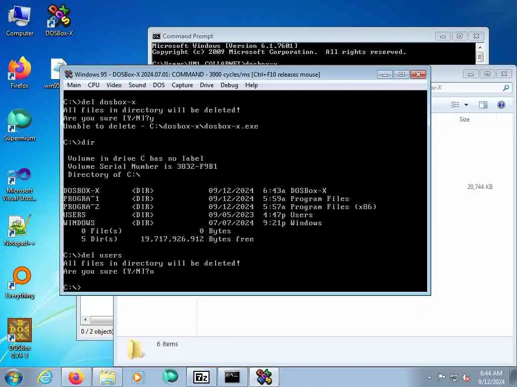Click the 20,744 KB size entry
The image size is (517, 387).
coord(480,187)
